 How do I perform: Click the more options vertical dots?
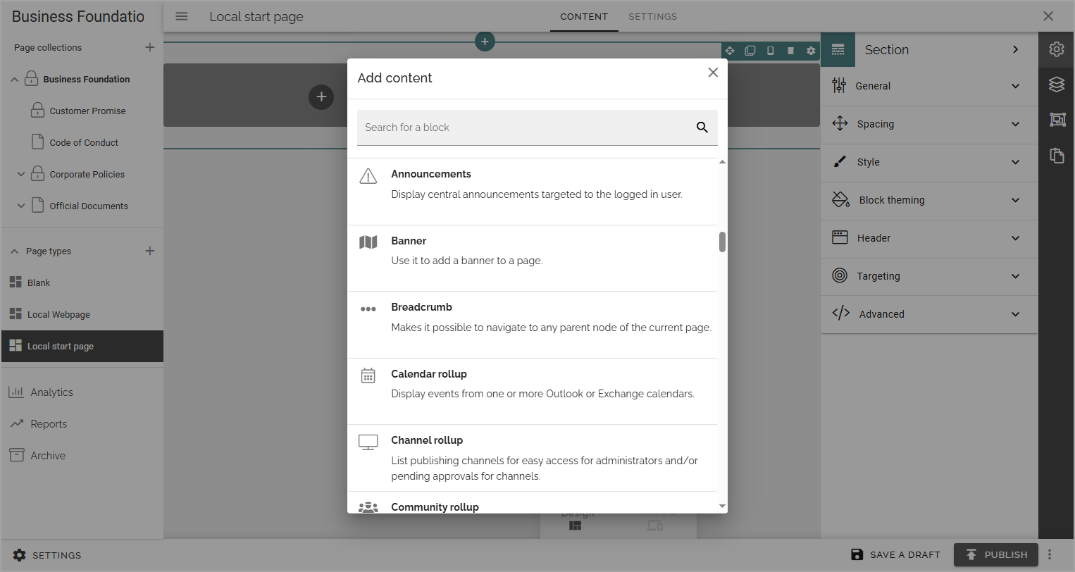(1050, 554)
